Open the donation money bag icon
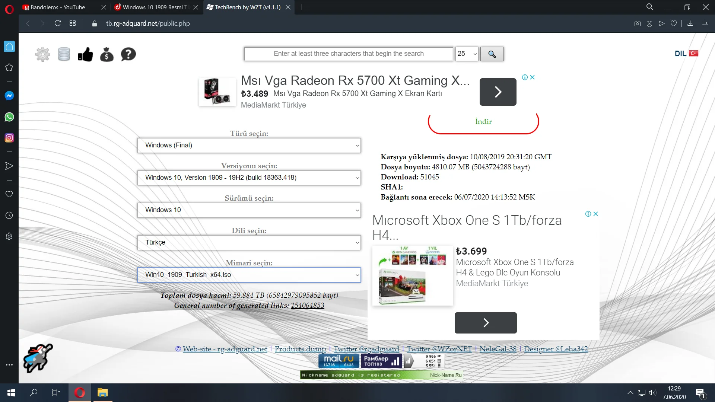 pos(107,54)
